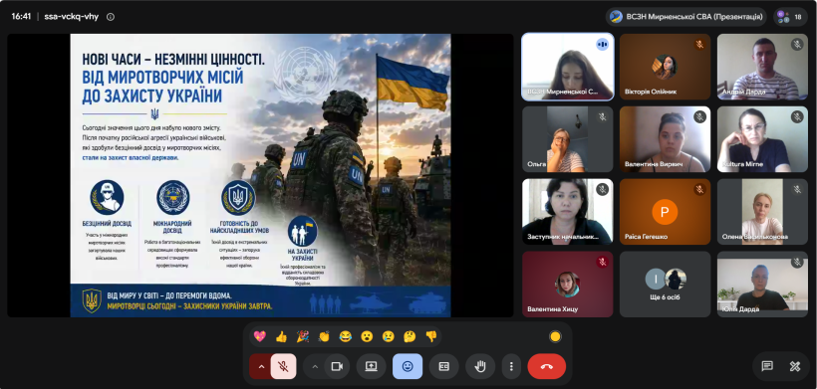Select Валентина Вирвич video tile
This screenshot has height=389, width=817.
click(665, 139)
